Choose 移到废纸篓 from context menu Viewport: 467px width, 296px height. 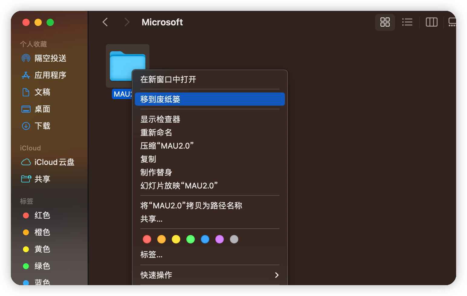(210, 99)
